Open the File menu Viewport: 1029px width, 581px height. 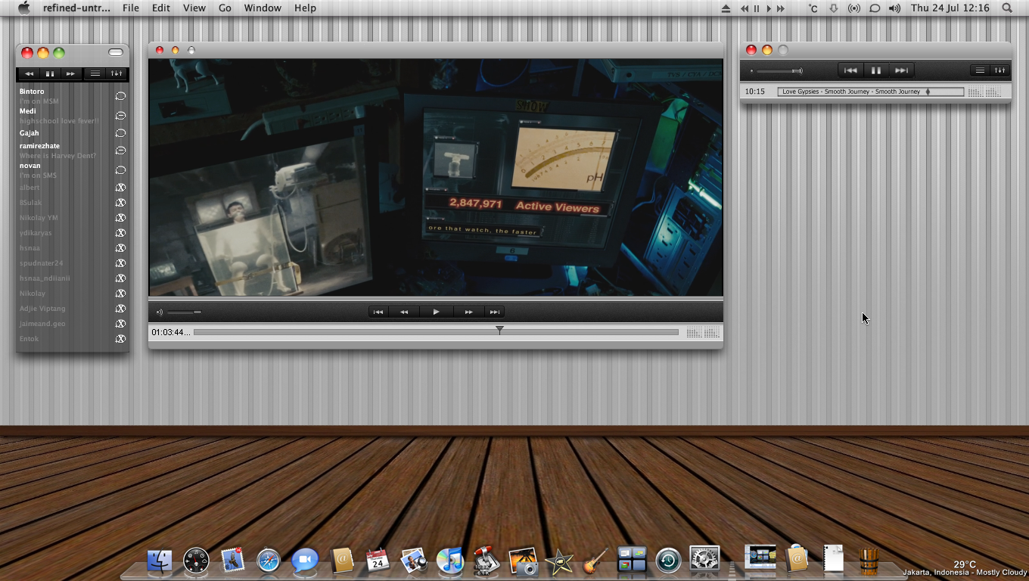(x=131, y=8)
